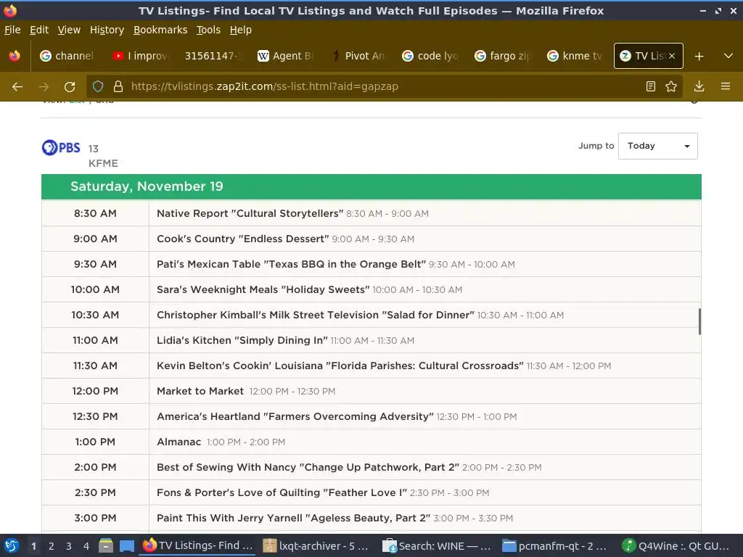Open the tracking protection shield icon
This screenshot has width=743, height=557.
point(98,86)
